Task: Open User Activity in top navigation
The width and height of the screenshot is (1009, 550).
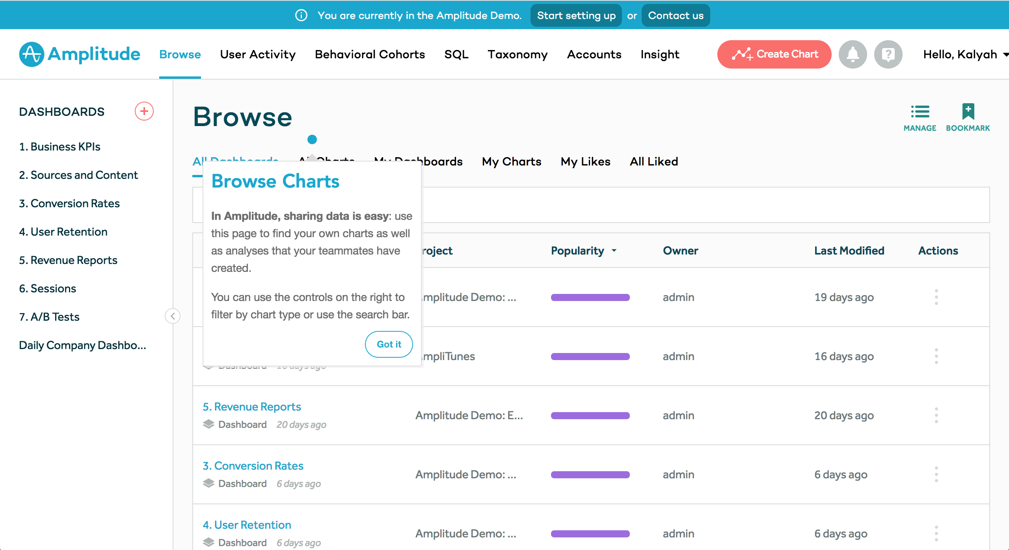Action: coord(258,54)
